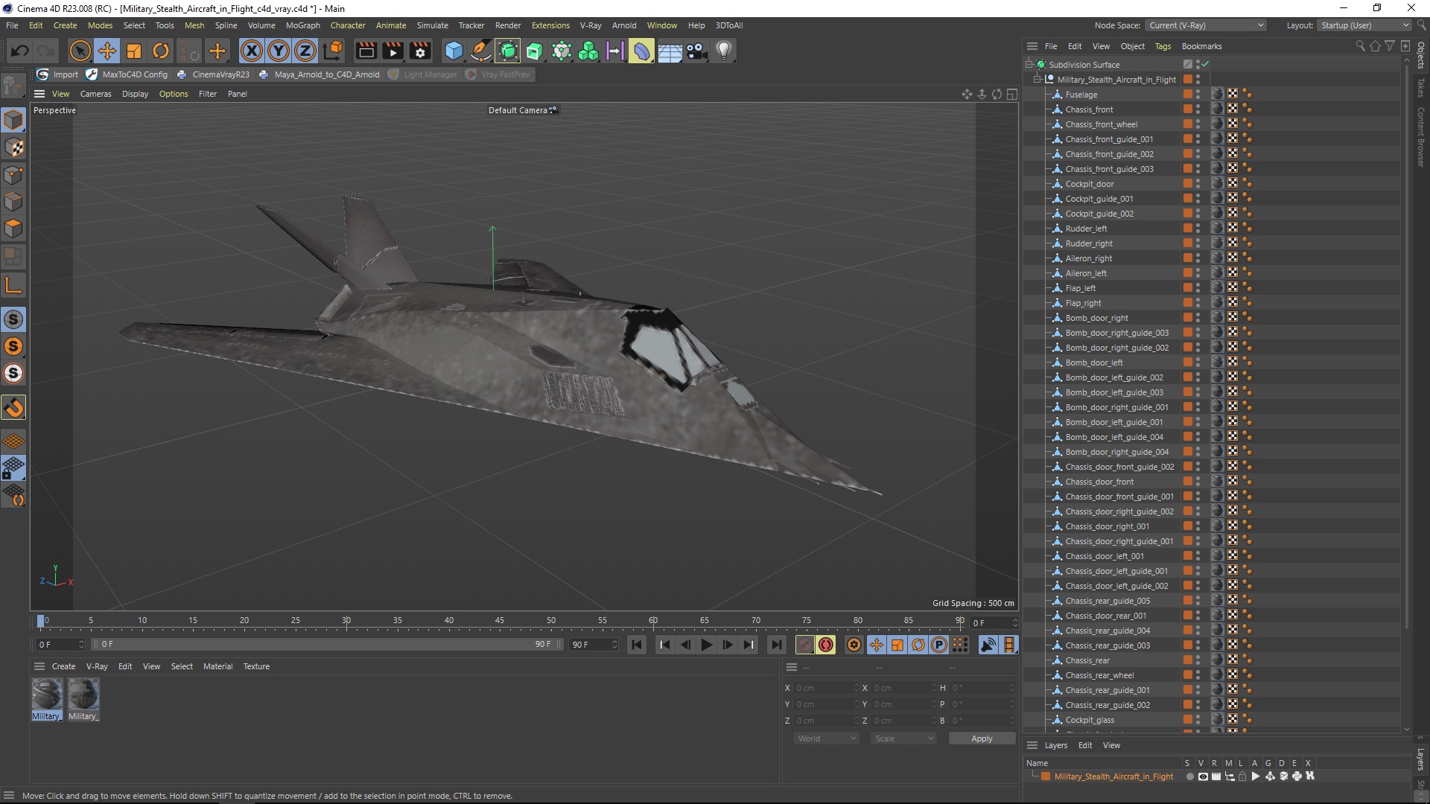The height and width of the screenshot is (804, 1430).
Task: Switch to Texture mode icon
Action: [13, 147]
